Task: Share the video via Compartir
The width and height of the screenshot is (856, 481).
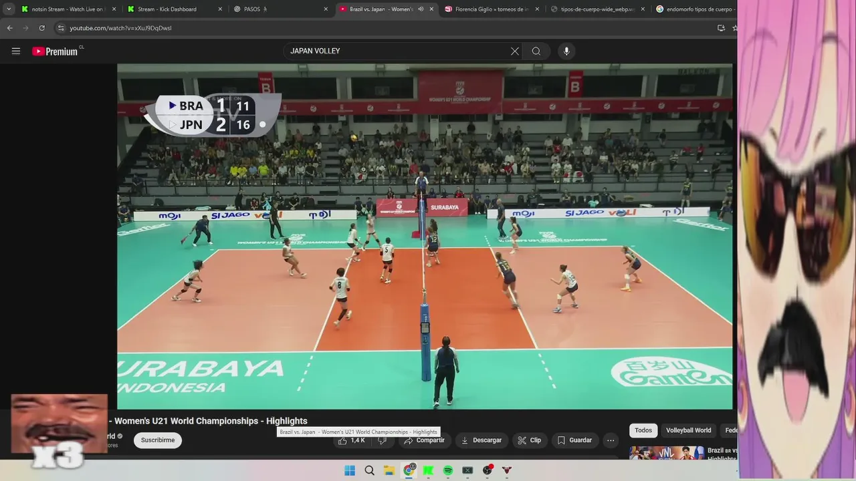Action: tap(424, 440)
